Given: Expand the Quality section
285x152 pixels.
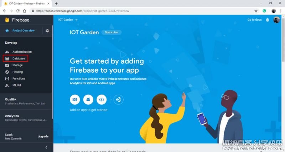Looking at the screenshot, I should pyautogui.click(x=26, y=101).
